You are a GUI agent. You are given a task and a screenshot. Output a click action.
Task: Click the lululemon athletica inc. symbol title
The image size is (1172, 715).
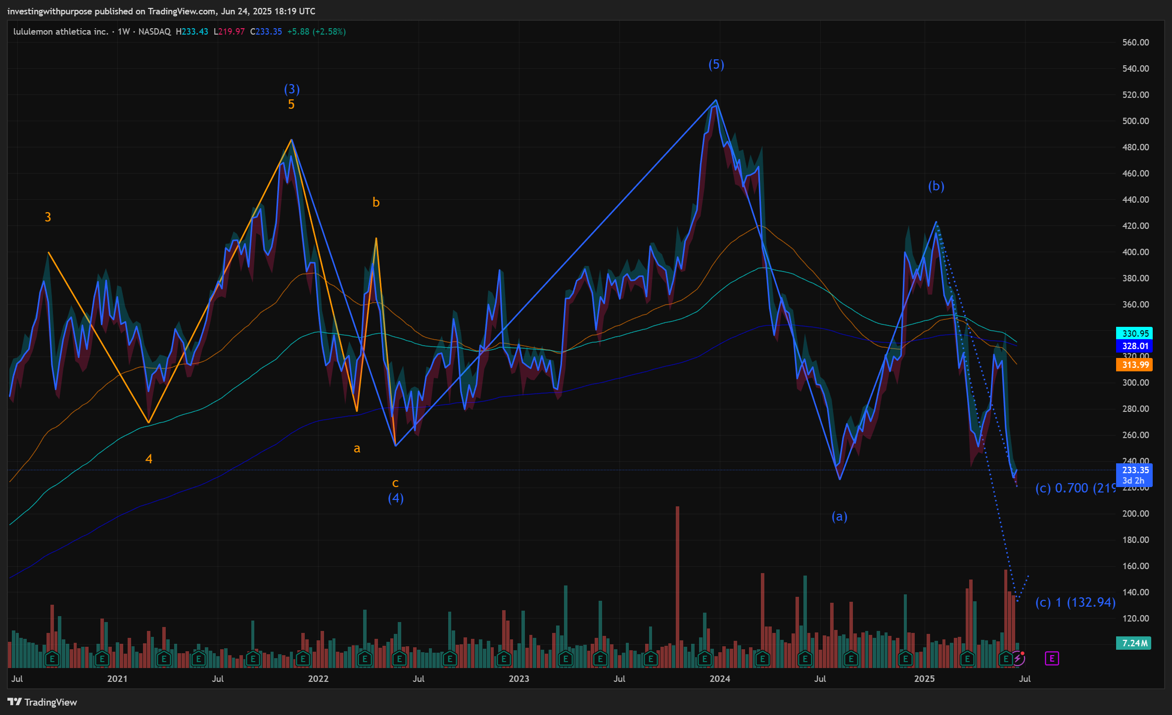coord(60,32)
